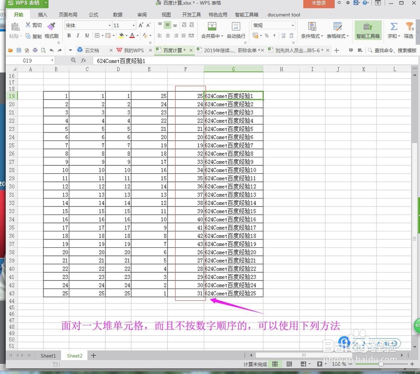This screenshot has width=420, height=374.
Task: Align text right in cell
Action: pyautogui.click(x=176, y=35)
